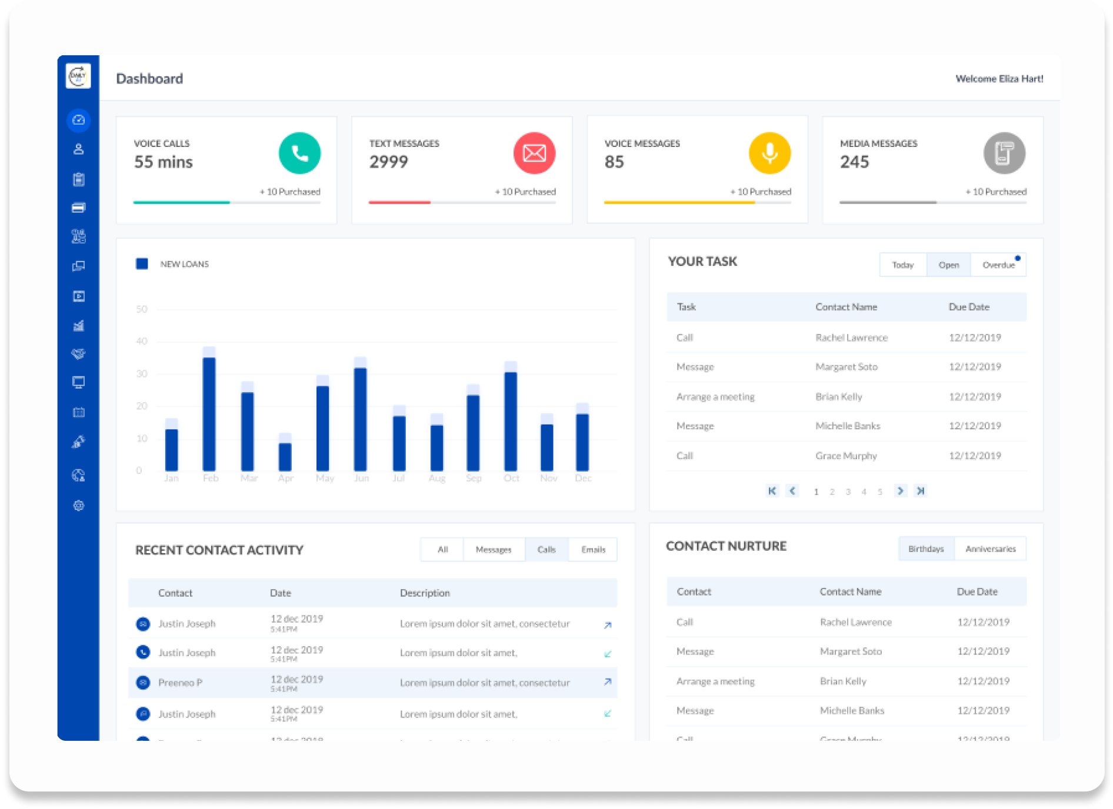Open the rocket/campaign icon in sidebar
Image resolution: width=1113 pixels, height=809 pixels.
(78, 442)
